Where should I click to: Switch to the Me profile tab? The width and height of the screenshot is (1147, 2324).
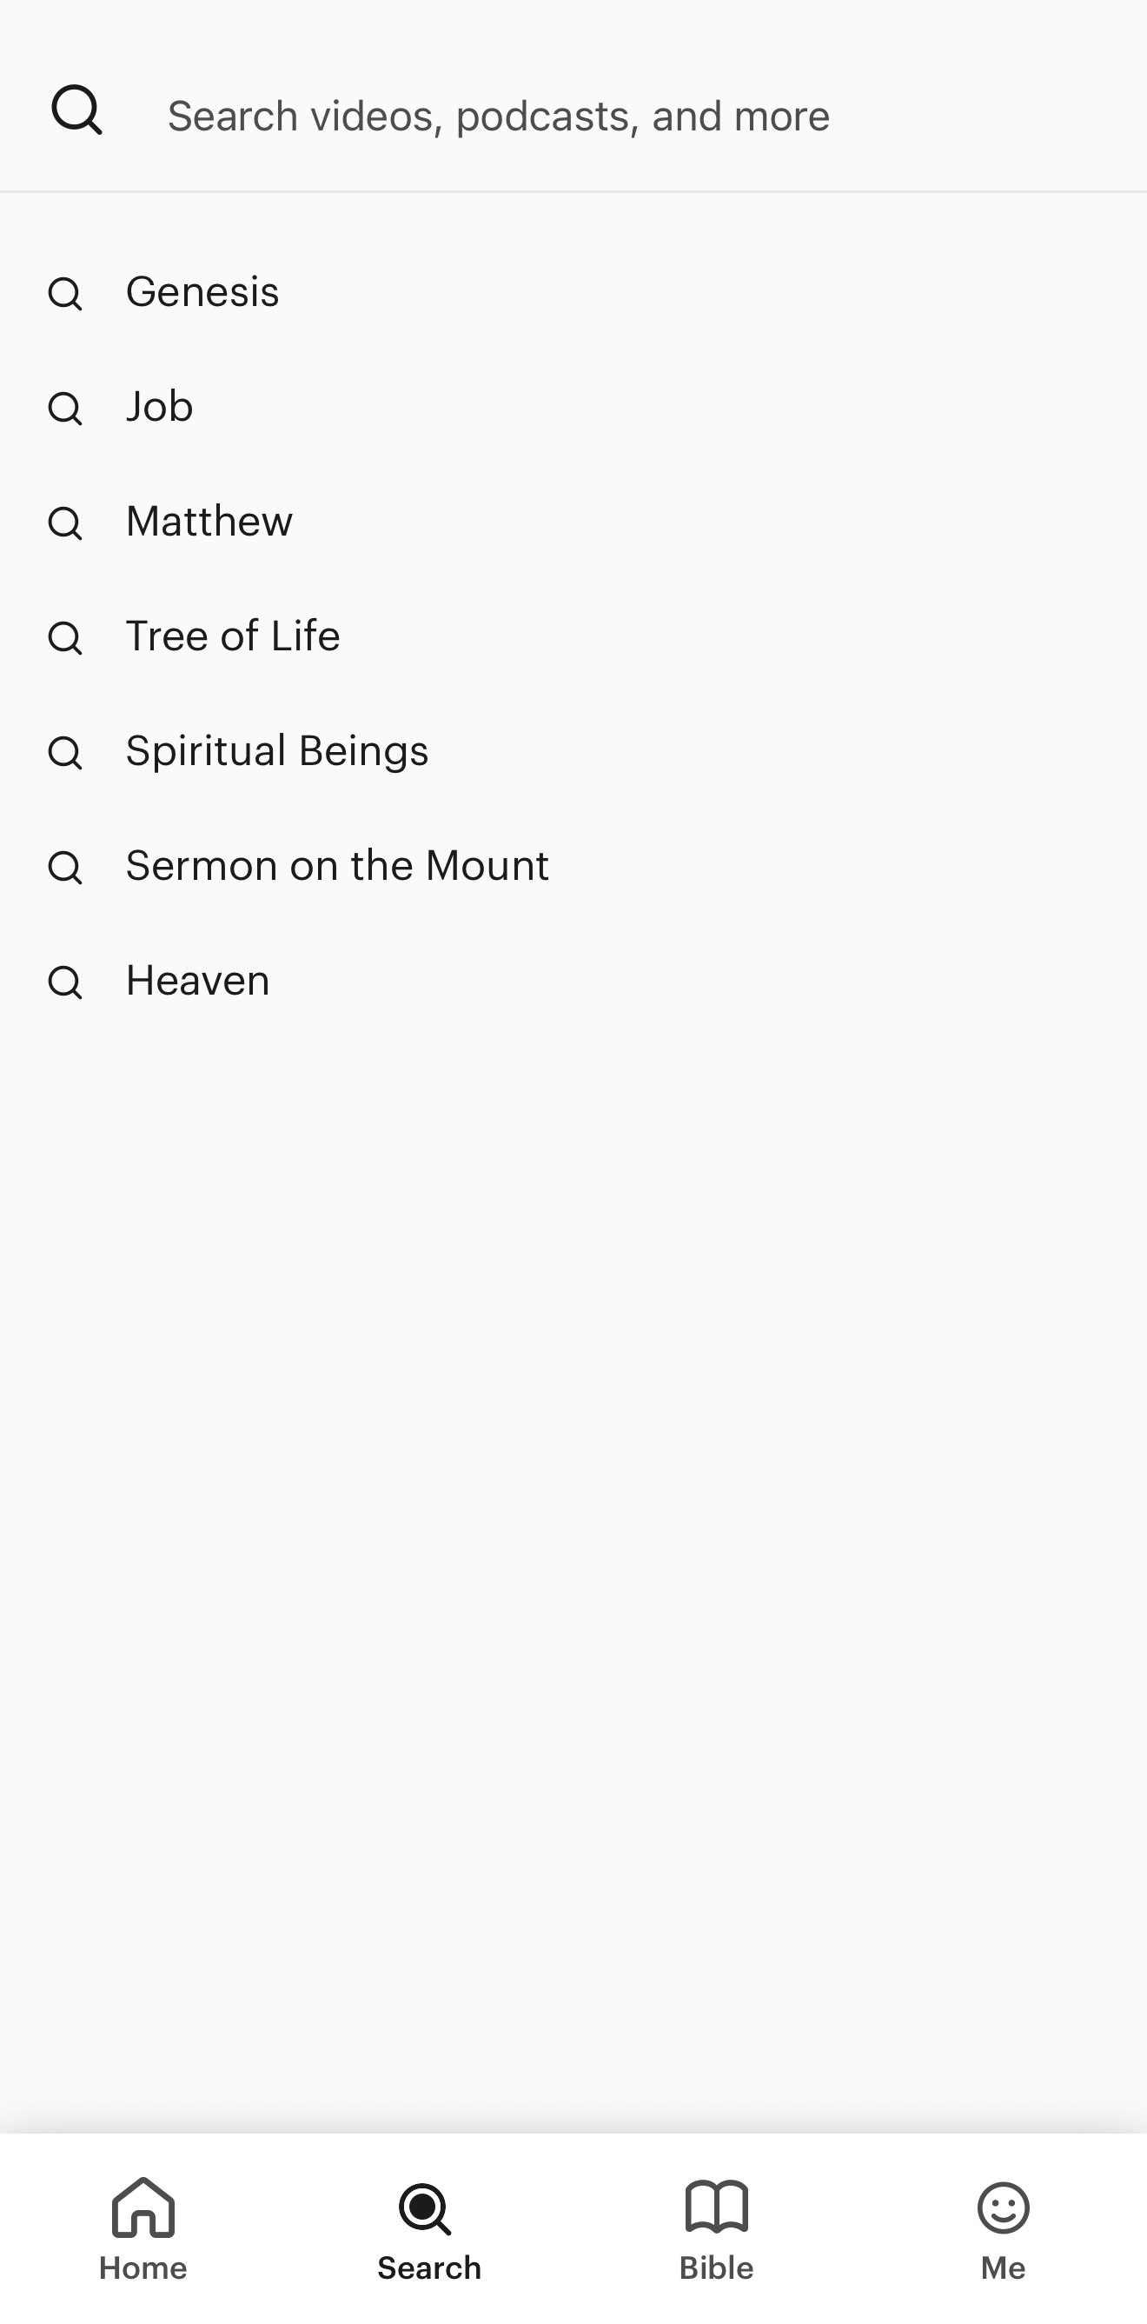[x=1003, y=2228]
